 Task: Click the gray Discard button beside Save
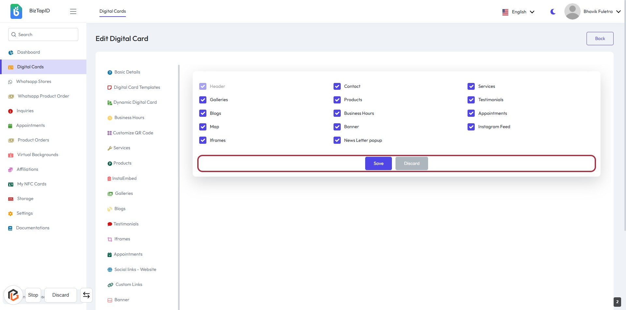click(411, 163)
